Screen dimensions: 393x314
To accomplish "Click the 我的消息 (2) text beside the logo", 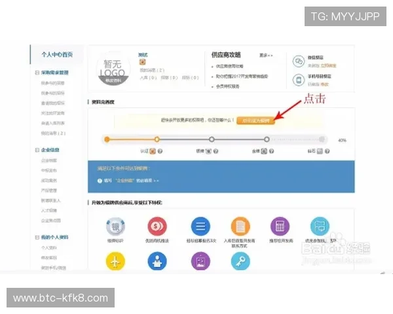I will coord(152,70).
